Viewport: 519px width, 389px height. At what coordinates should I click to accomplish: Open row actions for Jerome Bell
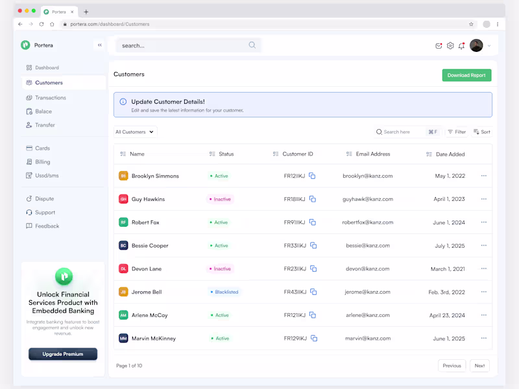click(483, 291)
